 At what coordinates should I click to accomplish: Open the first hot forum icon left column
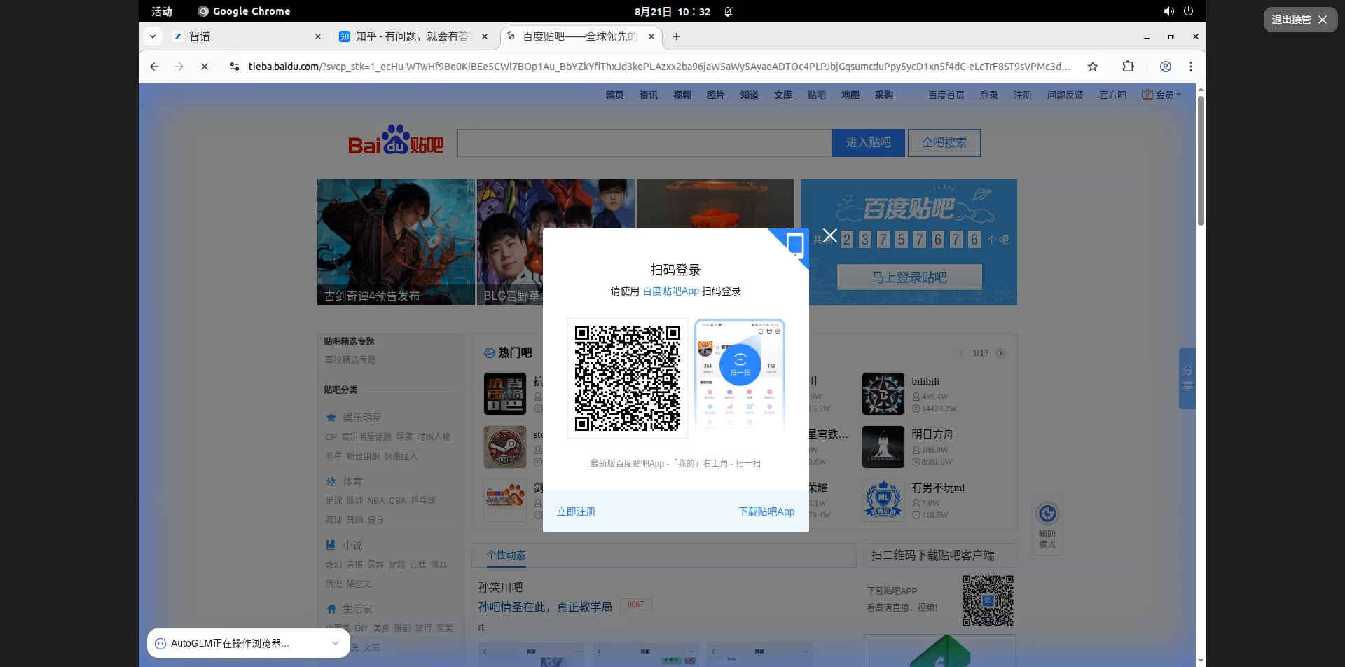[504, 394]
